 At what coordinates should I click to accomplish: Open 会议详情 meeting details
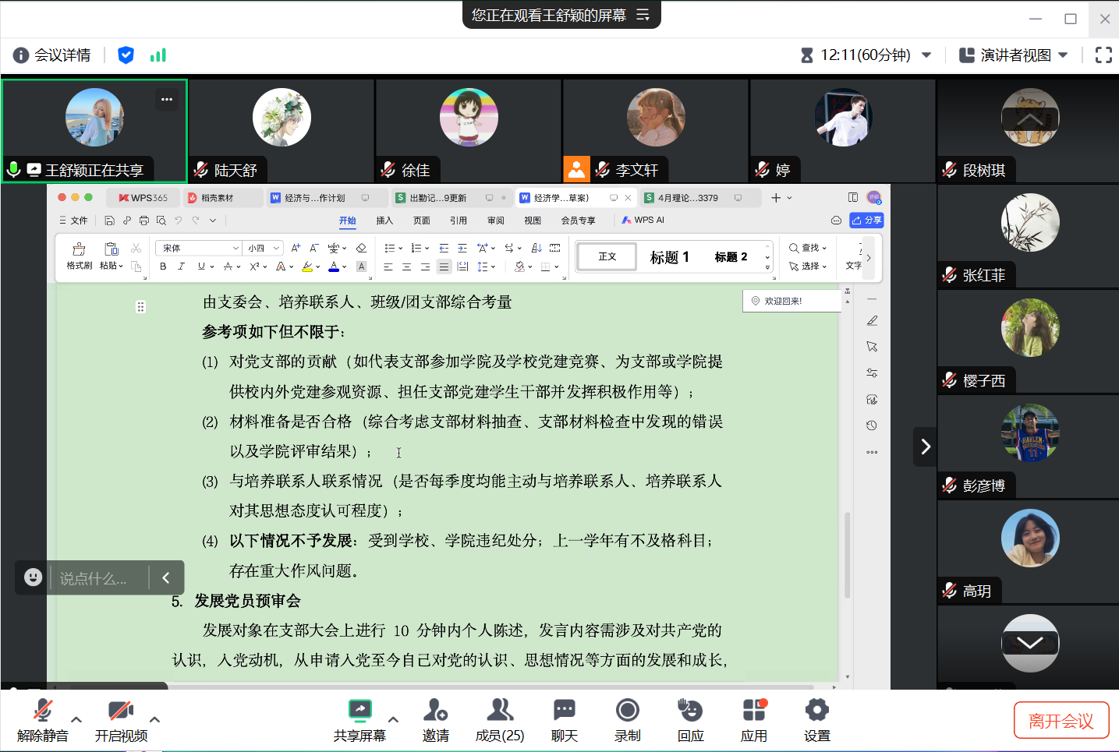pos(52,55)
